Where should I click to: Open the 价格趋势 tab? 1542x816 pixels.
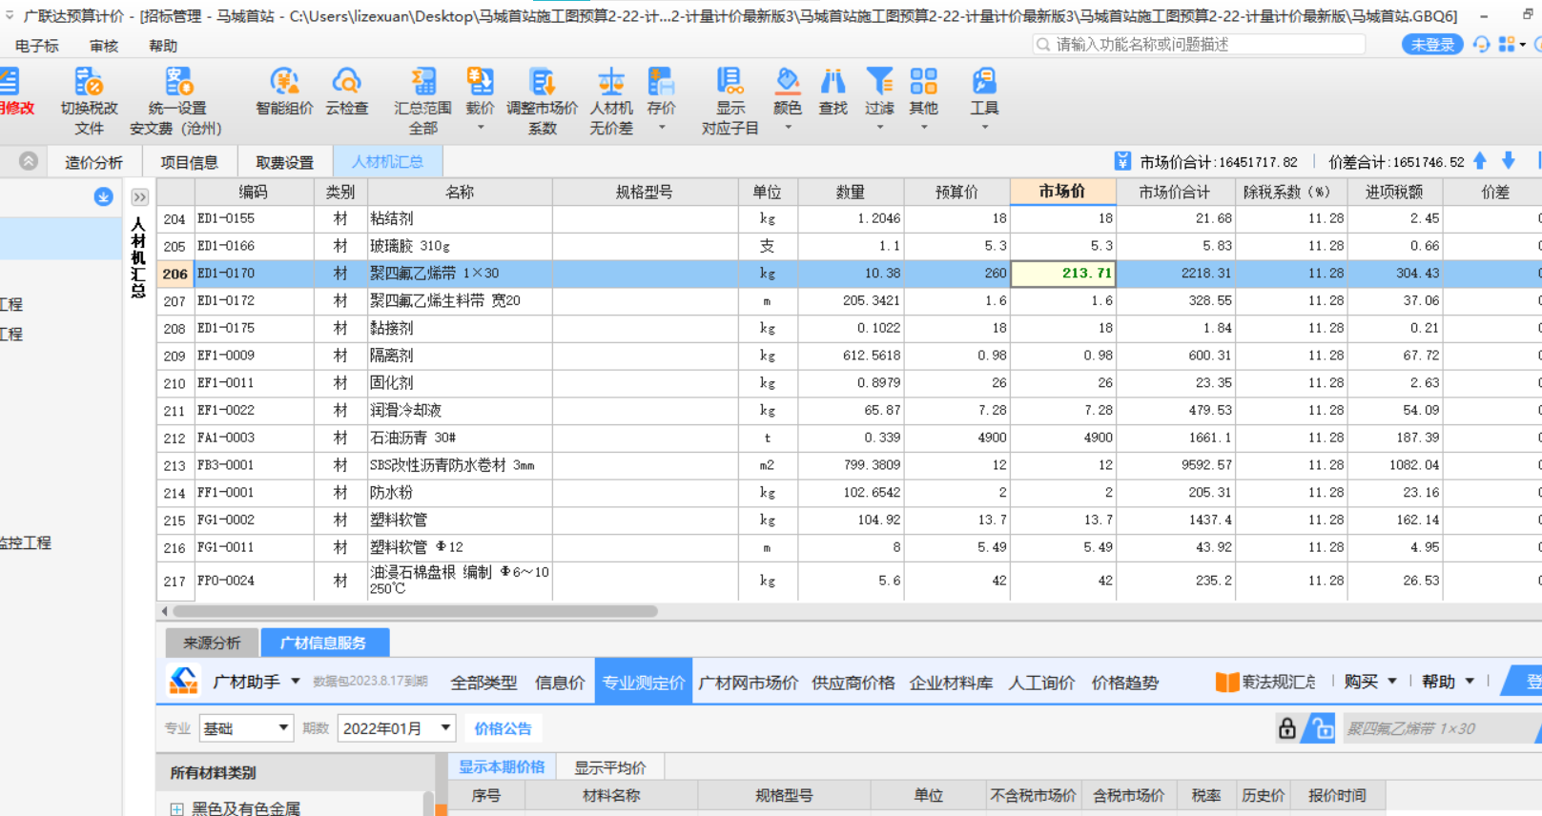tap(1124, 683)
